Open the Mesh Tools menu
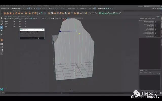 pos(40,6)
